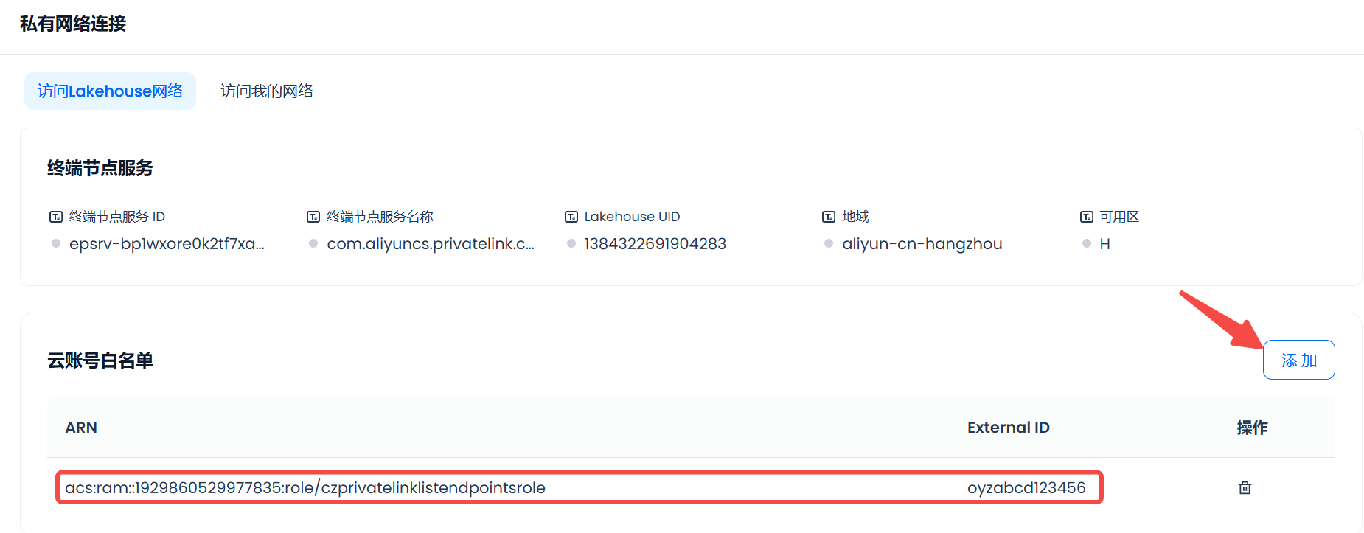Image resolution: width=1364 pixels, height=533 pixels.
Task: Select the acs:ram role ARN cell
Action: tap(305, 488)
